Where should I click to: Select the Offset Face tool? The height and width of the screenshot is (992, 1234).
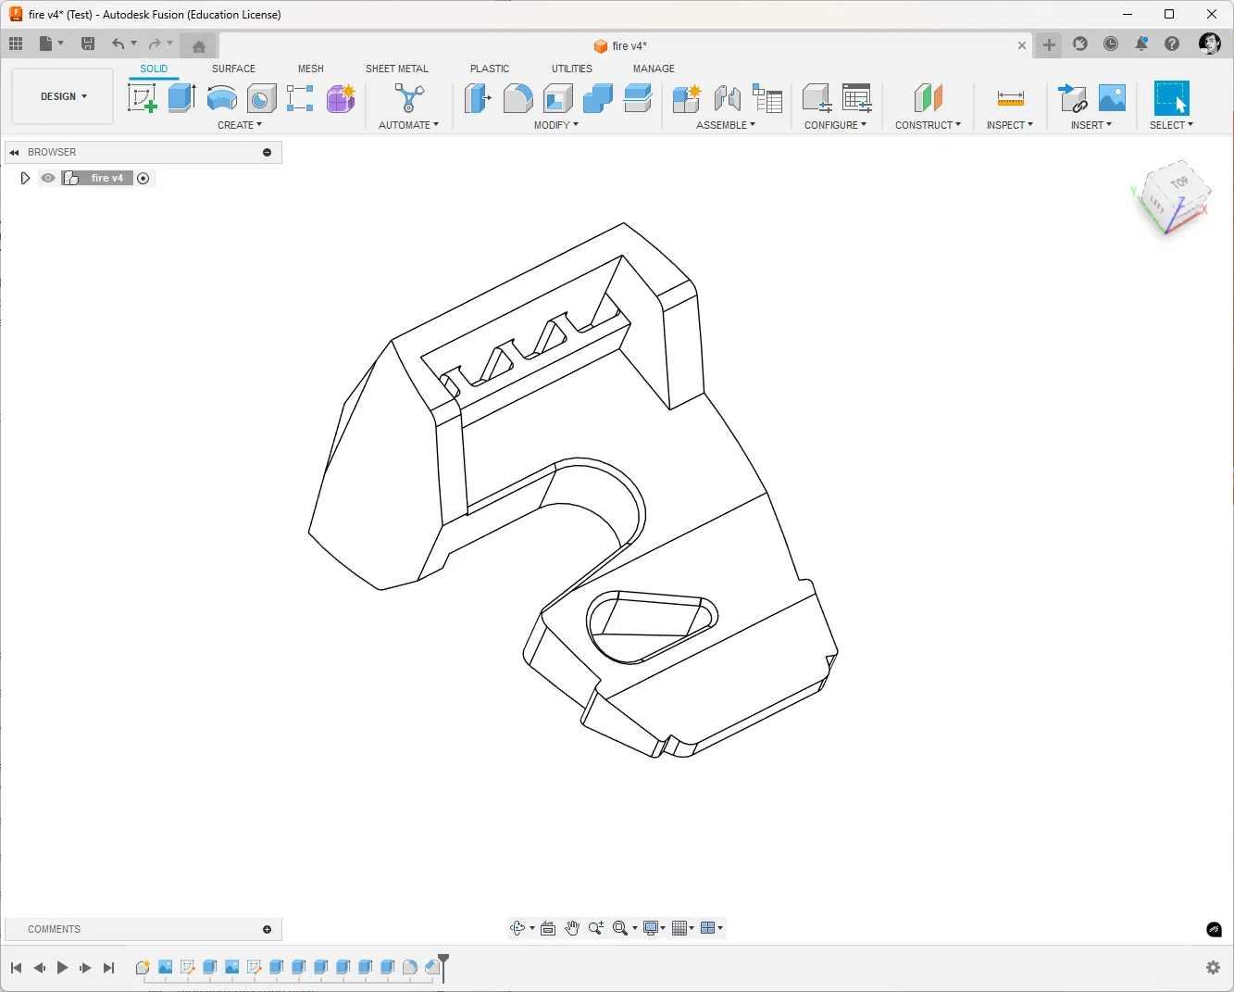pos(638,97)
